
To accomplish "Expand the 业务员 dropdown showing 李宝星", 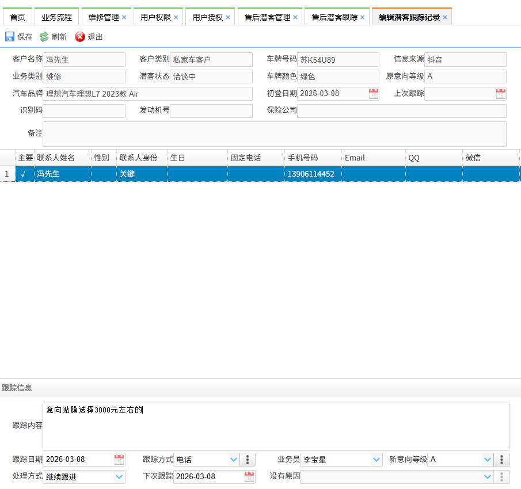I will point(377,459).
